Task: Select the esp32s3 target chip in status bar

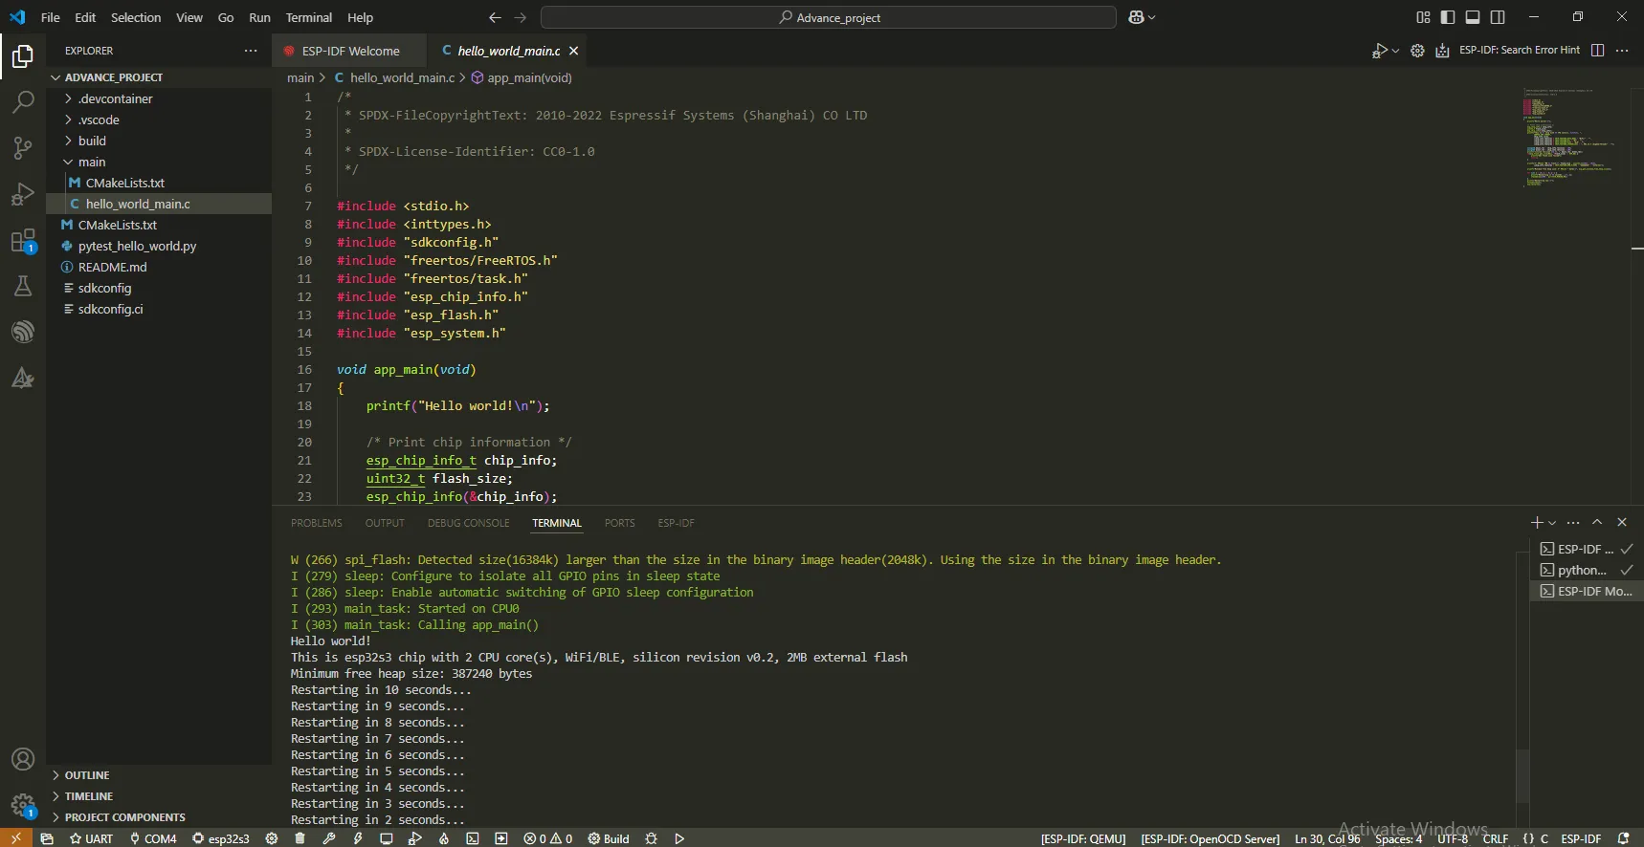Action: pyautogui.click(x=221, y=838)
